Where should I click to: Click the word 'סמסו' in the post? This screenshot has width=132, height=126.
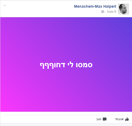point(84,65)
